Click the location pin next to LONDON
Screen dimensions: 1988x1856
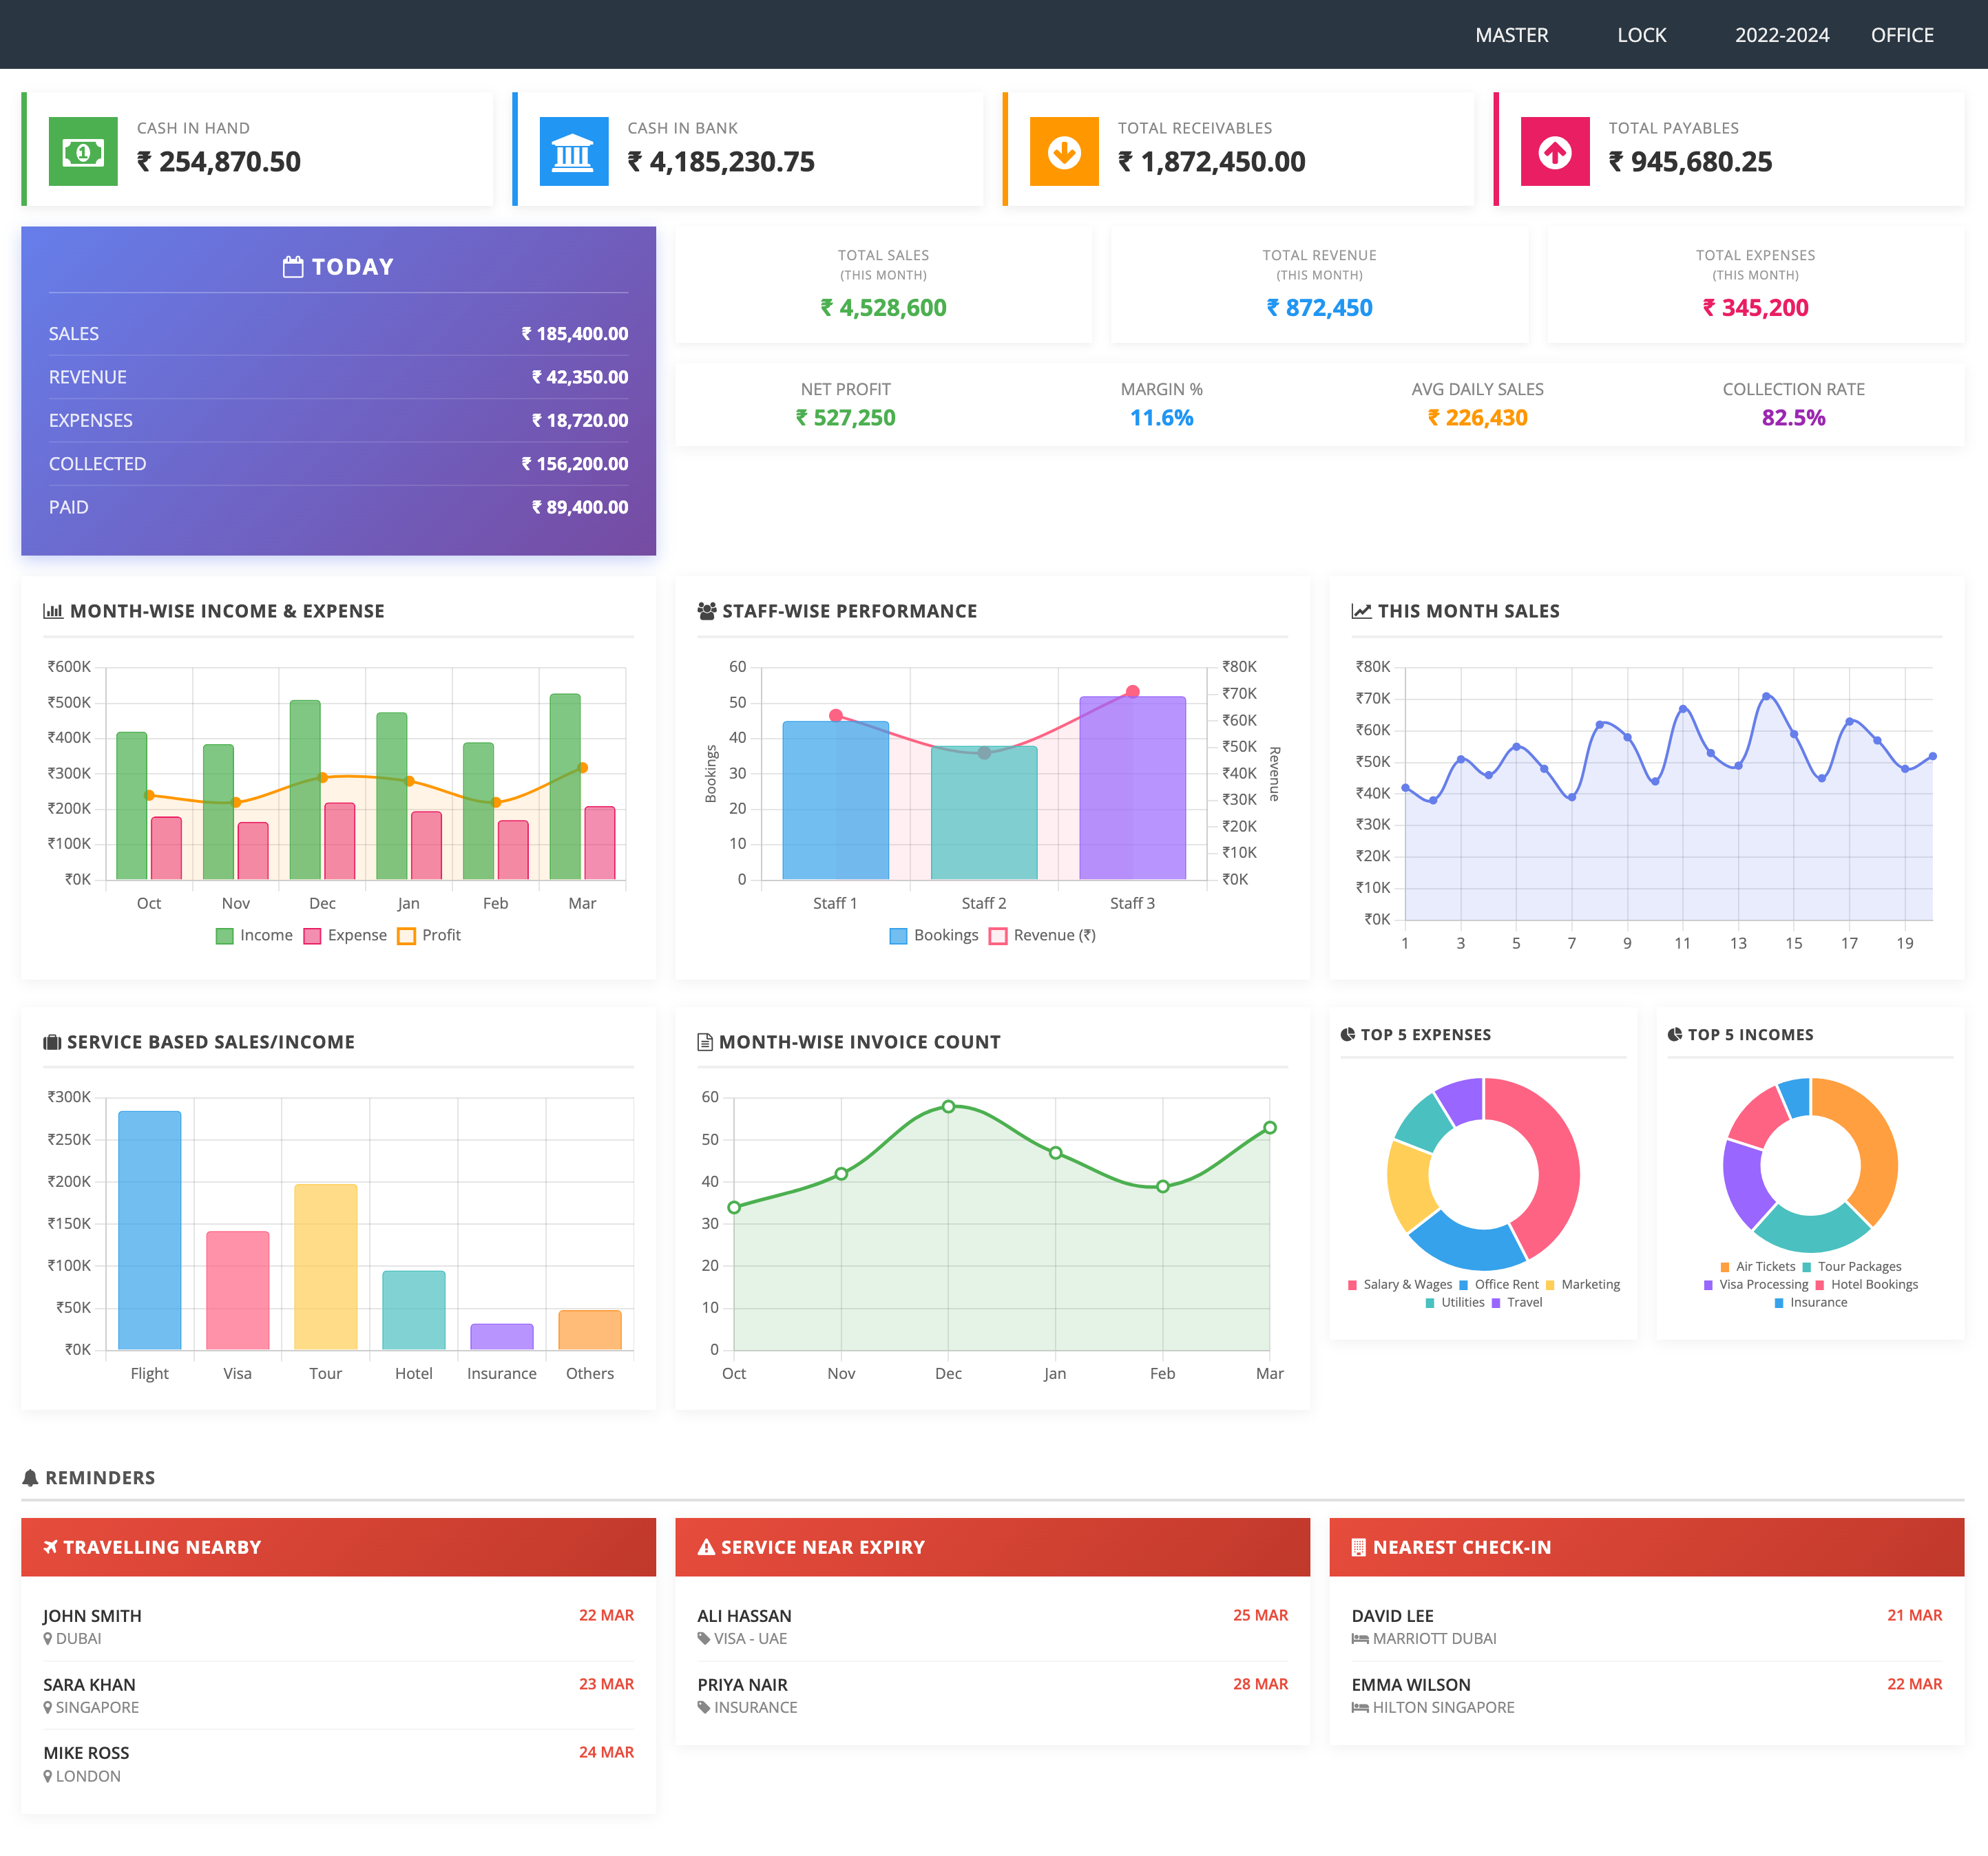(x=47, y=1777)
